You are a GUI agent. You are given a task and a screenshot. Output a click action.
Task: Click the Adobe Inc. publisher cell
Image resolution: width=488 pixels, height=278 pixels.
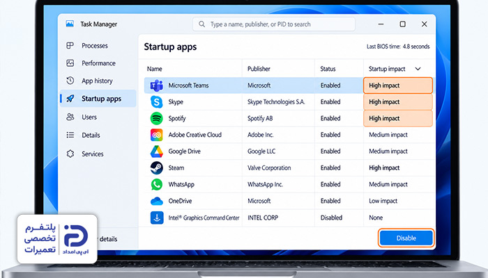(x=260, y=135)
